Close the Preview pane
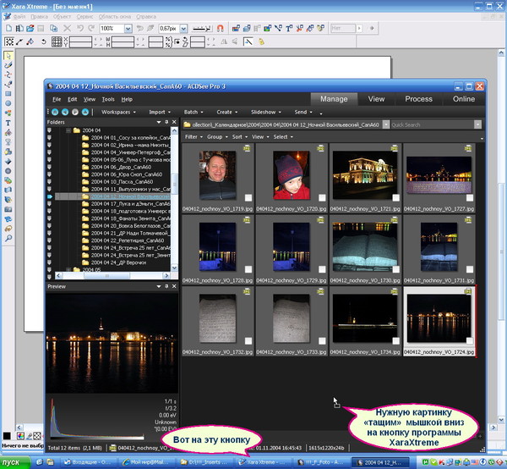 [174, 286]
